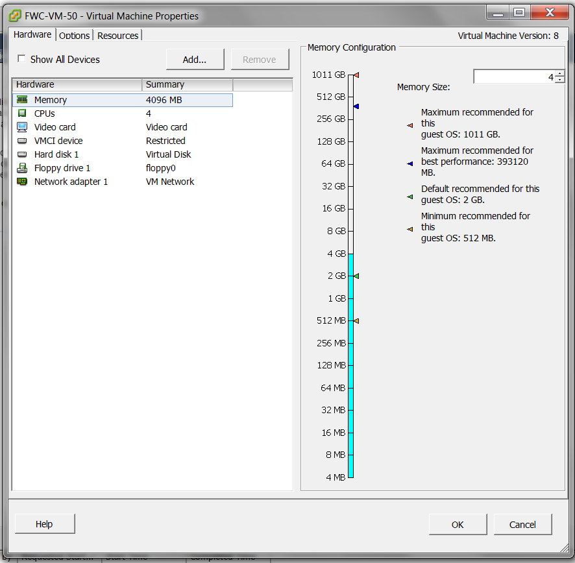Click the green 2 GB default marker on slider
The height and width of the screenshot is (563, 575).
click(x=356, y=276)
